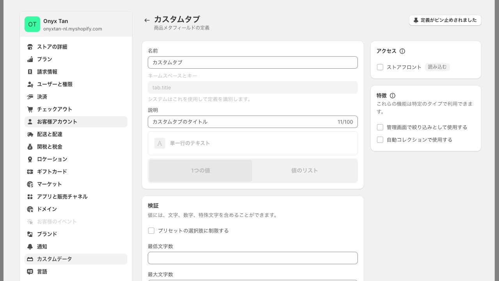Screen dimensions: 499x281
Task: Click the store details shop icon
Action: click(30, 47)
